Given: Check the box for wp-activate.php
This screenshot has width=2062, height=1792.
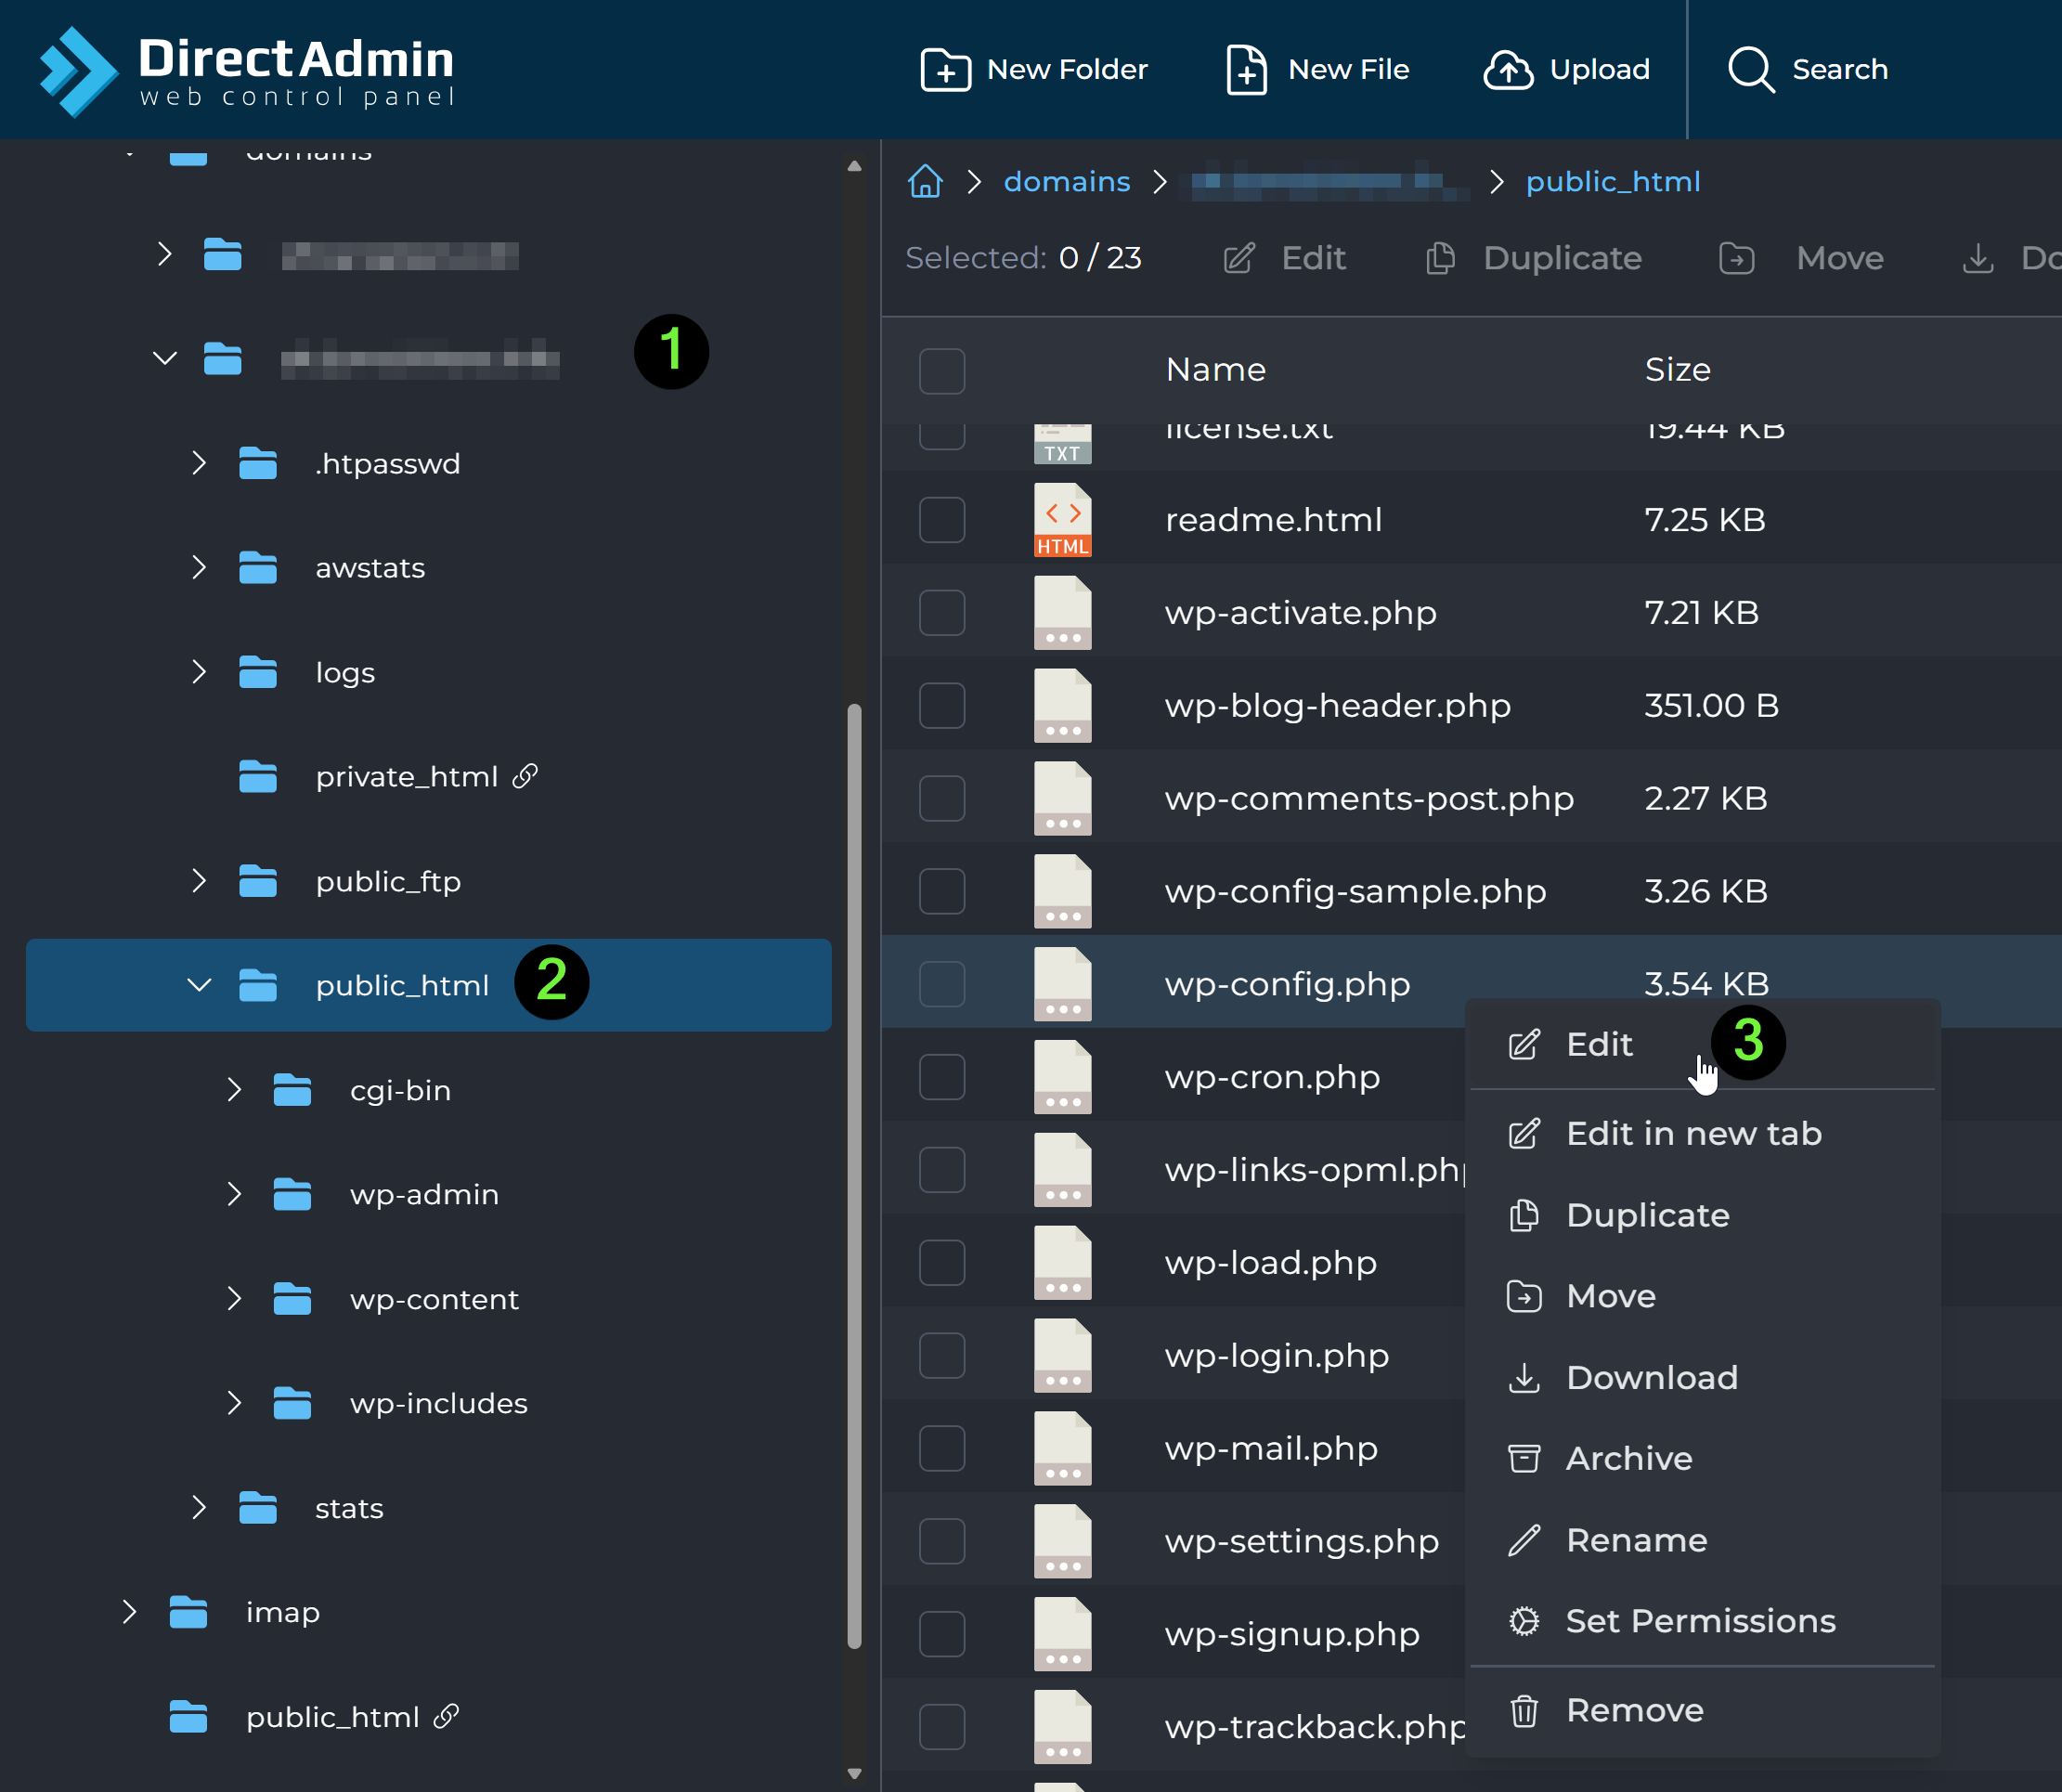Looking at the screenshot, I should (941, 613).
